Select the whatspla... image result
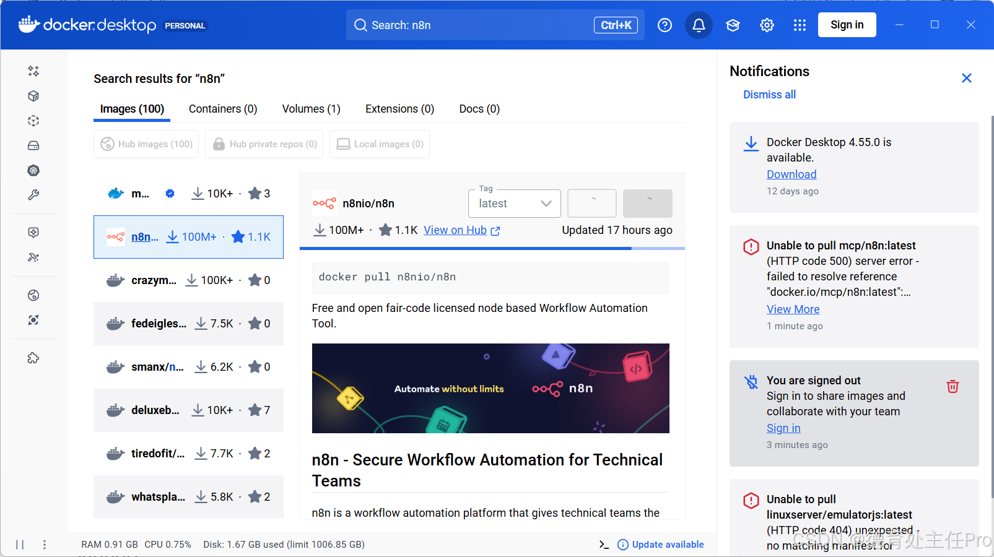This screenshot has width=994, height=557. pos(188,497)
